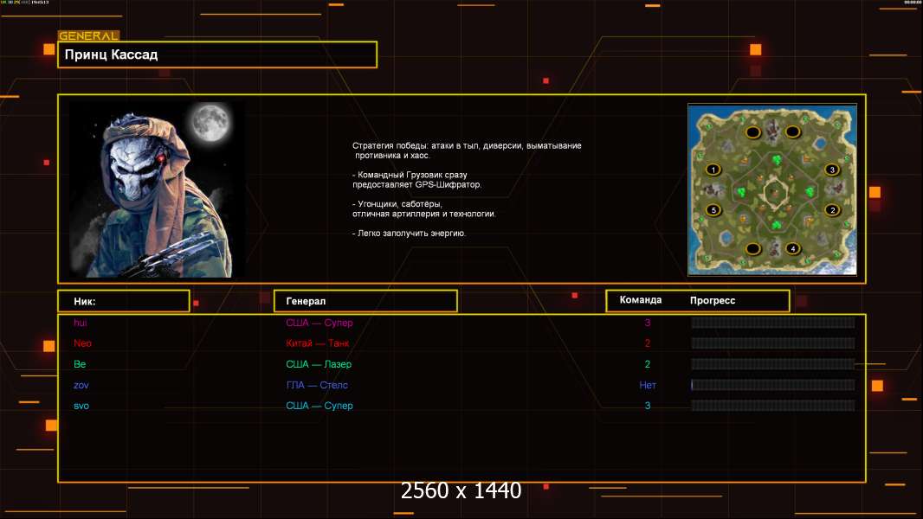This screenshot has width=923, height=519.
Task: Pick start position 3 on the minimap
Action: coord(832,170)
